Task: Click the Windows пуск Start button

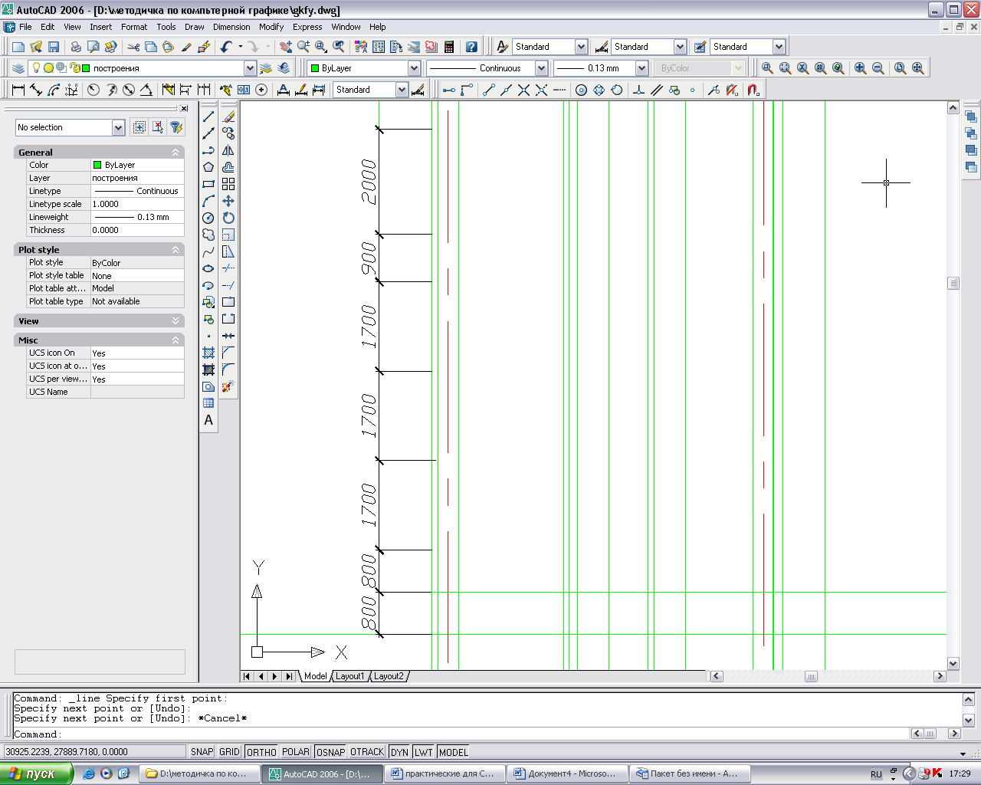Action: click(x=36, y=774)
